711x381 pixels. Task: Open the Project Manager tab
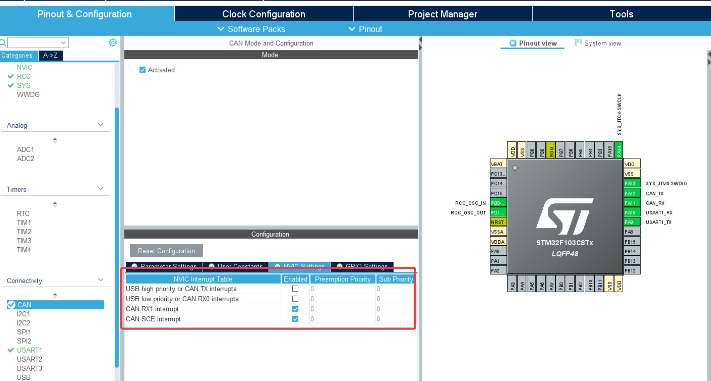tap(443, 14)
